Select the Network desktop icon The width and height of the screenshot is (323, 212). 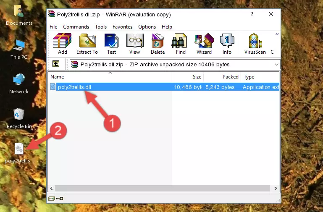tap(19, 84)
